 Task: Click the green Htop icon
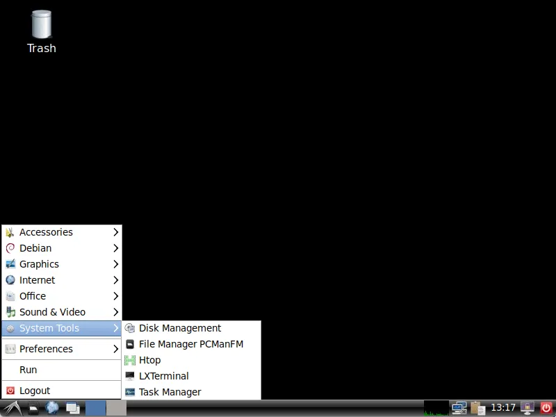(130, 360)
